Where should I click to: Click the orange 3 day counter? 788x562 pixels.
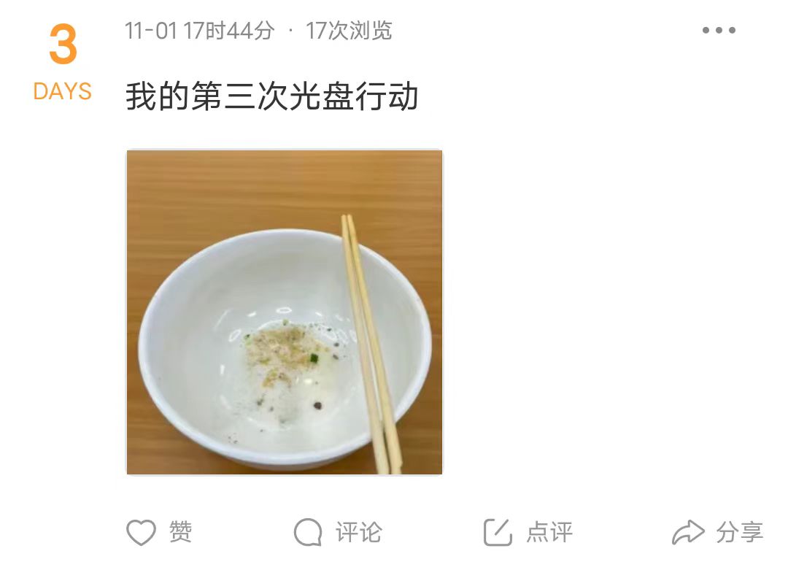(x=63, y=45)
